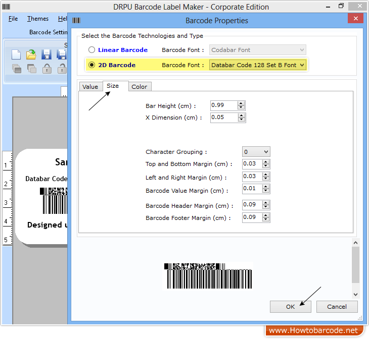Select the 2D Barcode radio button
The height and width of the screenshot is (339, 369).
(91, 65)
